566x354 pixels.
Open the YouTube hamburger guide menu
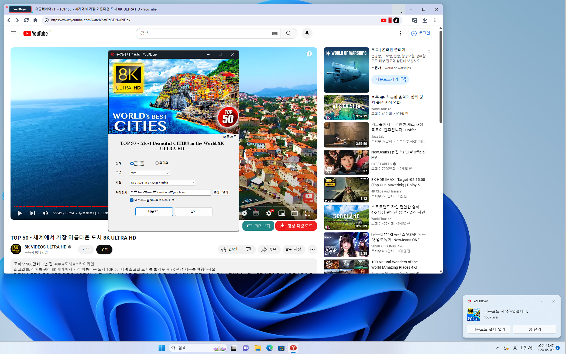14,33
